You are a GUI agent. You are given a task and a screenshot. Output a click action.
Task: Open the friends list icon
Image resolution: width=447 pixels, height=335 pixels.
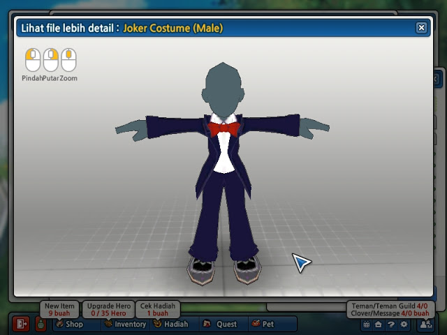pos(426,324)
